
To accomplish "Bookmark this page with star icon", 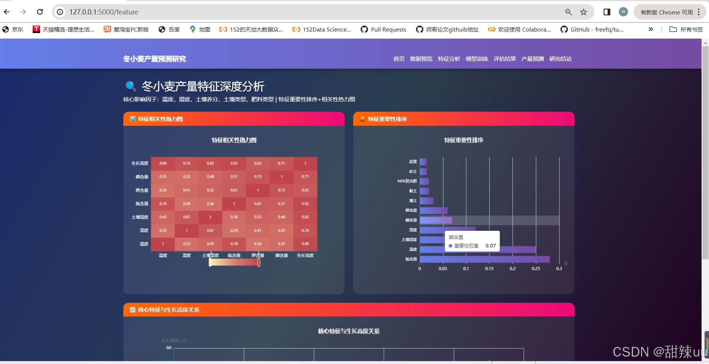I will tap(583, 12).
